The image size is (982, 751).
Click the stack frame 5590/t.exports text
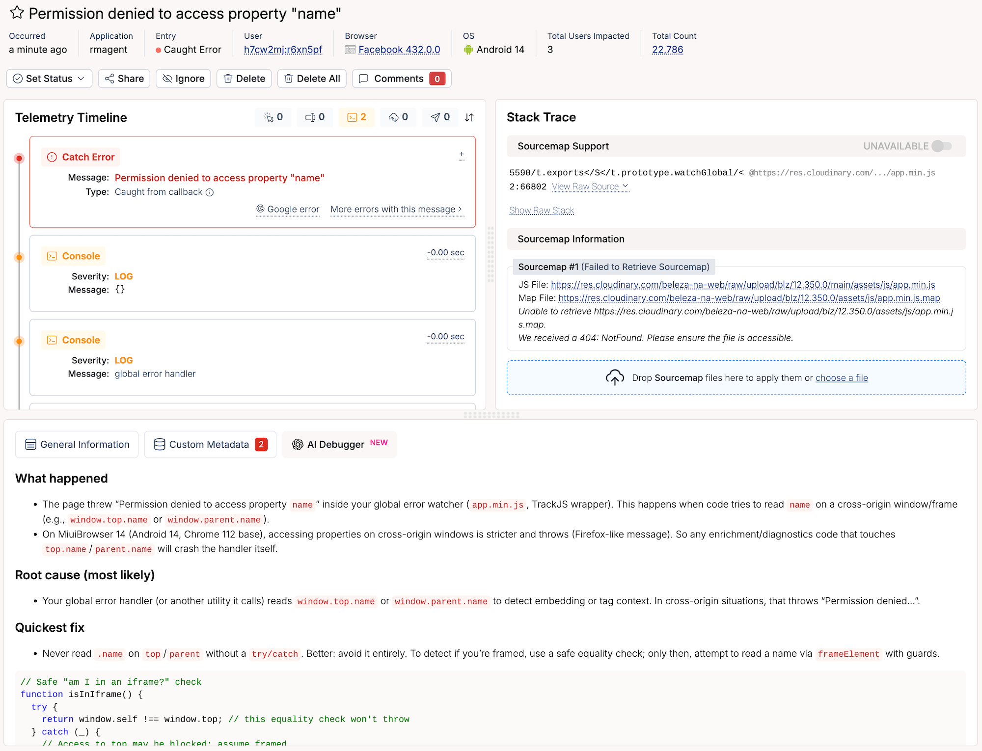click(x=627, y=173)
